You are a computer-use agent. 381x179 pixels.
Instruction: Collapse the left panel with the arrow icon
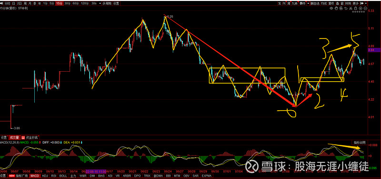[2, 3]
